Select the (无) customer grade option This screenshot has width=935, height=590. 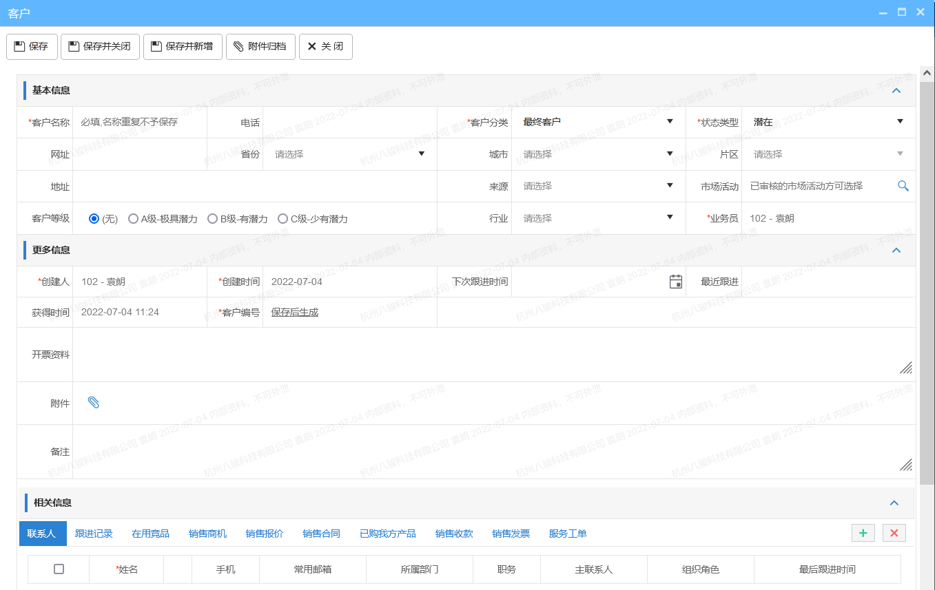[x=93, y=218]
